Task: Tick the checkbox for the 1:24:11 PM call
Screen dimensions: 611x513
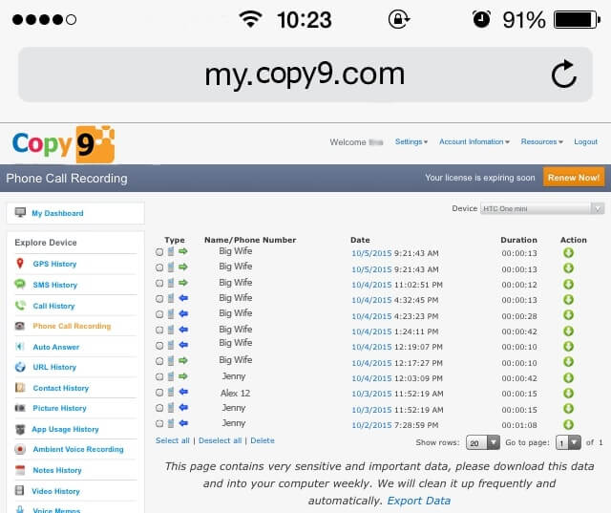Action: coord(159,330)
